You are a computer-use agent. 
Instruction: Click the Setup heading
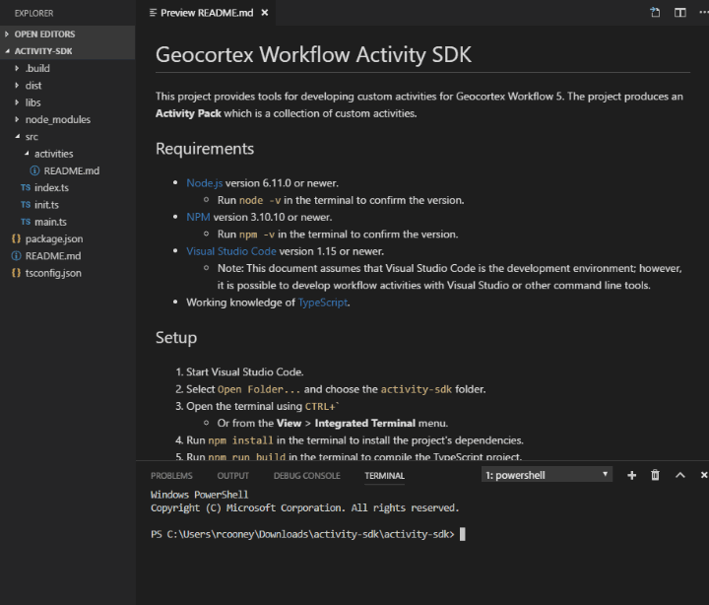point(176,338)
